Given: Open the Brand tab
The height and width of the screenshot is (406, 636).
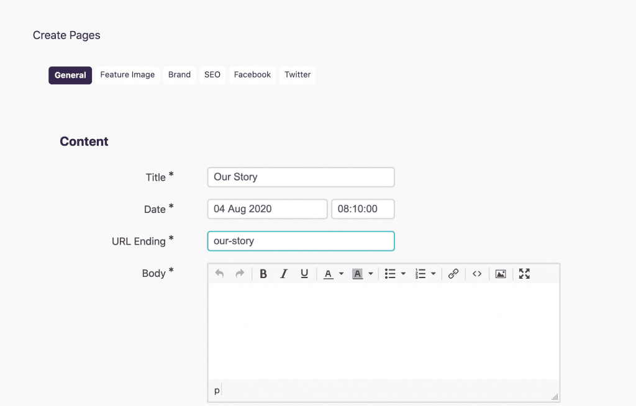Looking at the screenshot, I should (x=179, y=74).
